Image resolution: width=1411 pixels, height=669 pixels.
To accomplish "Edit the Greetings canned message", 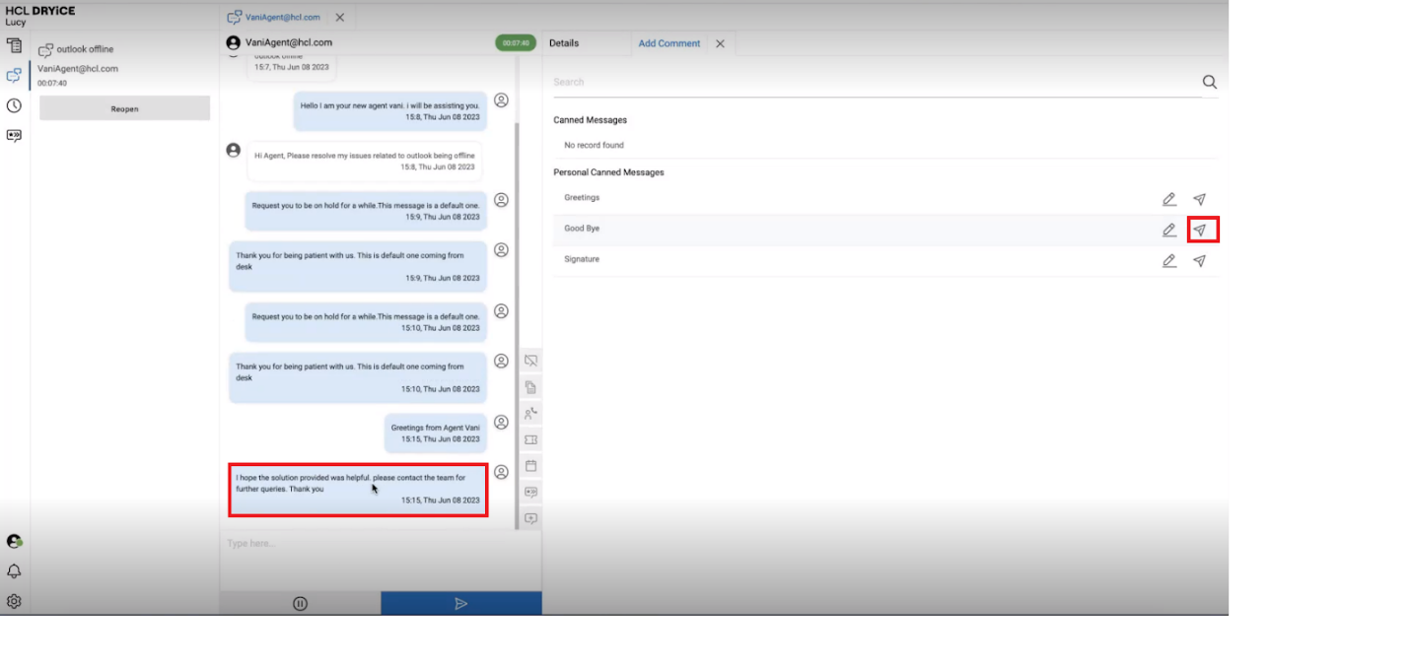I will click(x=1169, y=199).
